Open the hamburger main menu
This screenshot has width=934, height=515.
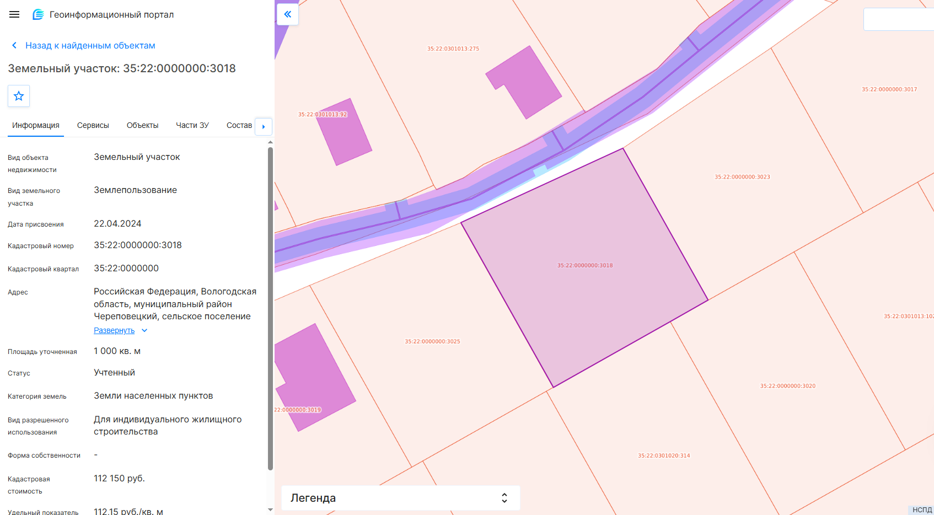tap(14, 15)
